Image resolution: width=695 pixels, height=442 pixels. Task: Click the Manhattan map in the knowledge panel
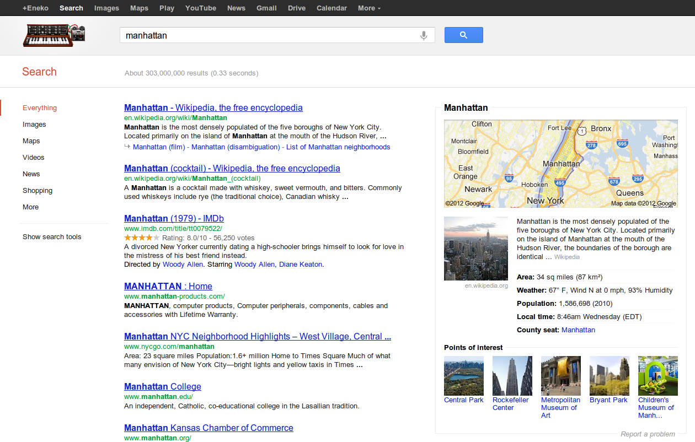[x=561, y=164]
